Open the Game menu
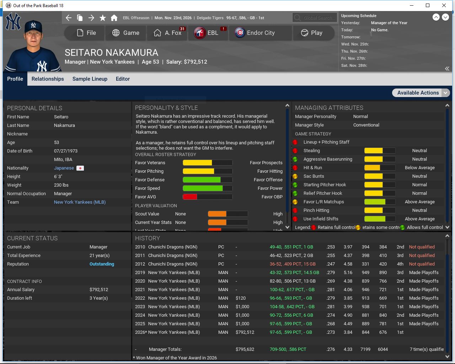455x364 pixels. click(125, 33)
